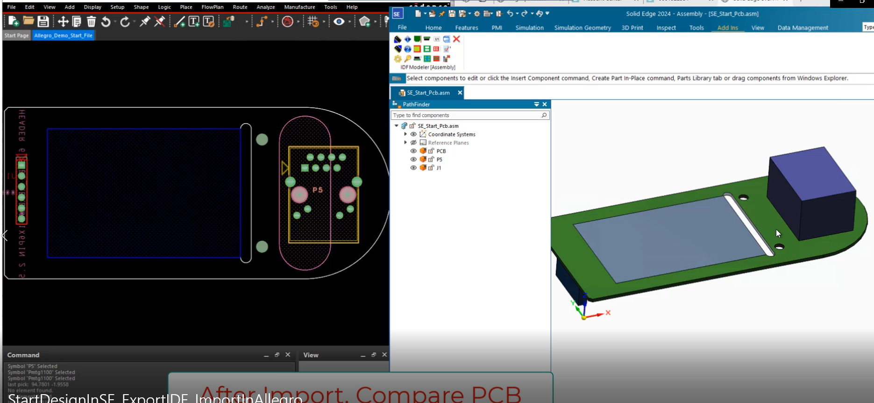
Task: Open the Solid Edge quick access customize dropdown
Action: pyautogui.click(x=547, y=14)
